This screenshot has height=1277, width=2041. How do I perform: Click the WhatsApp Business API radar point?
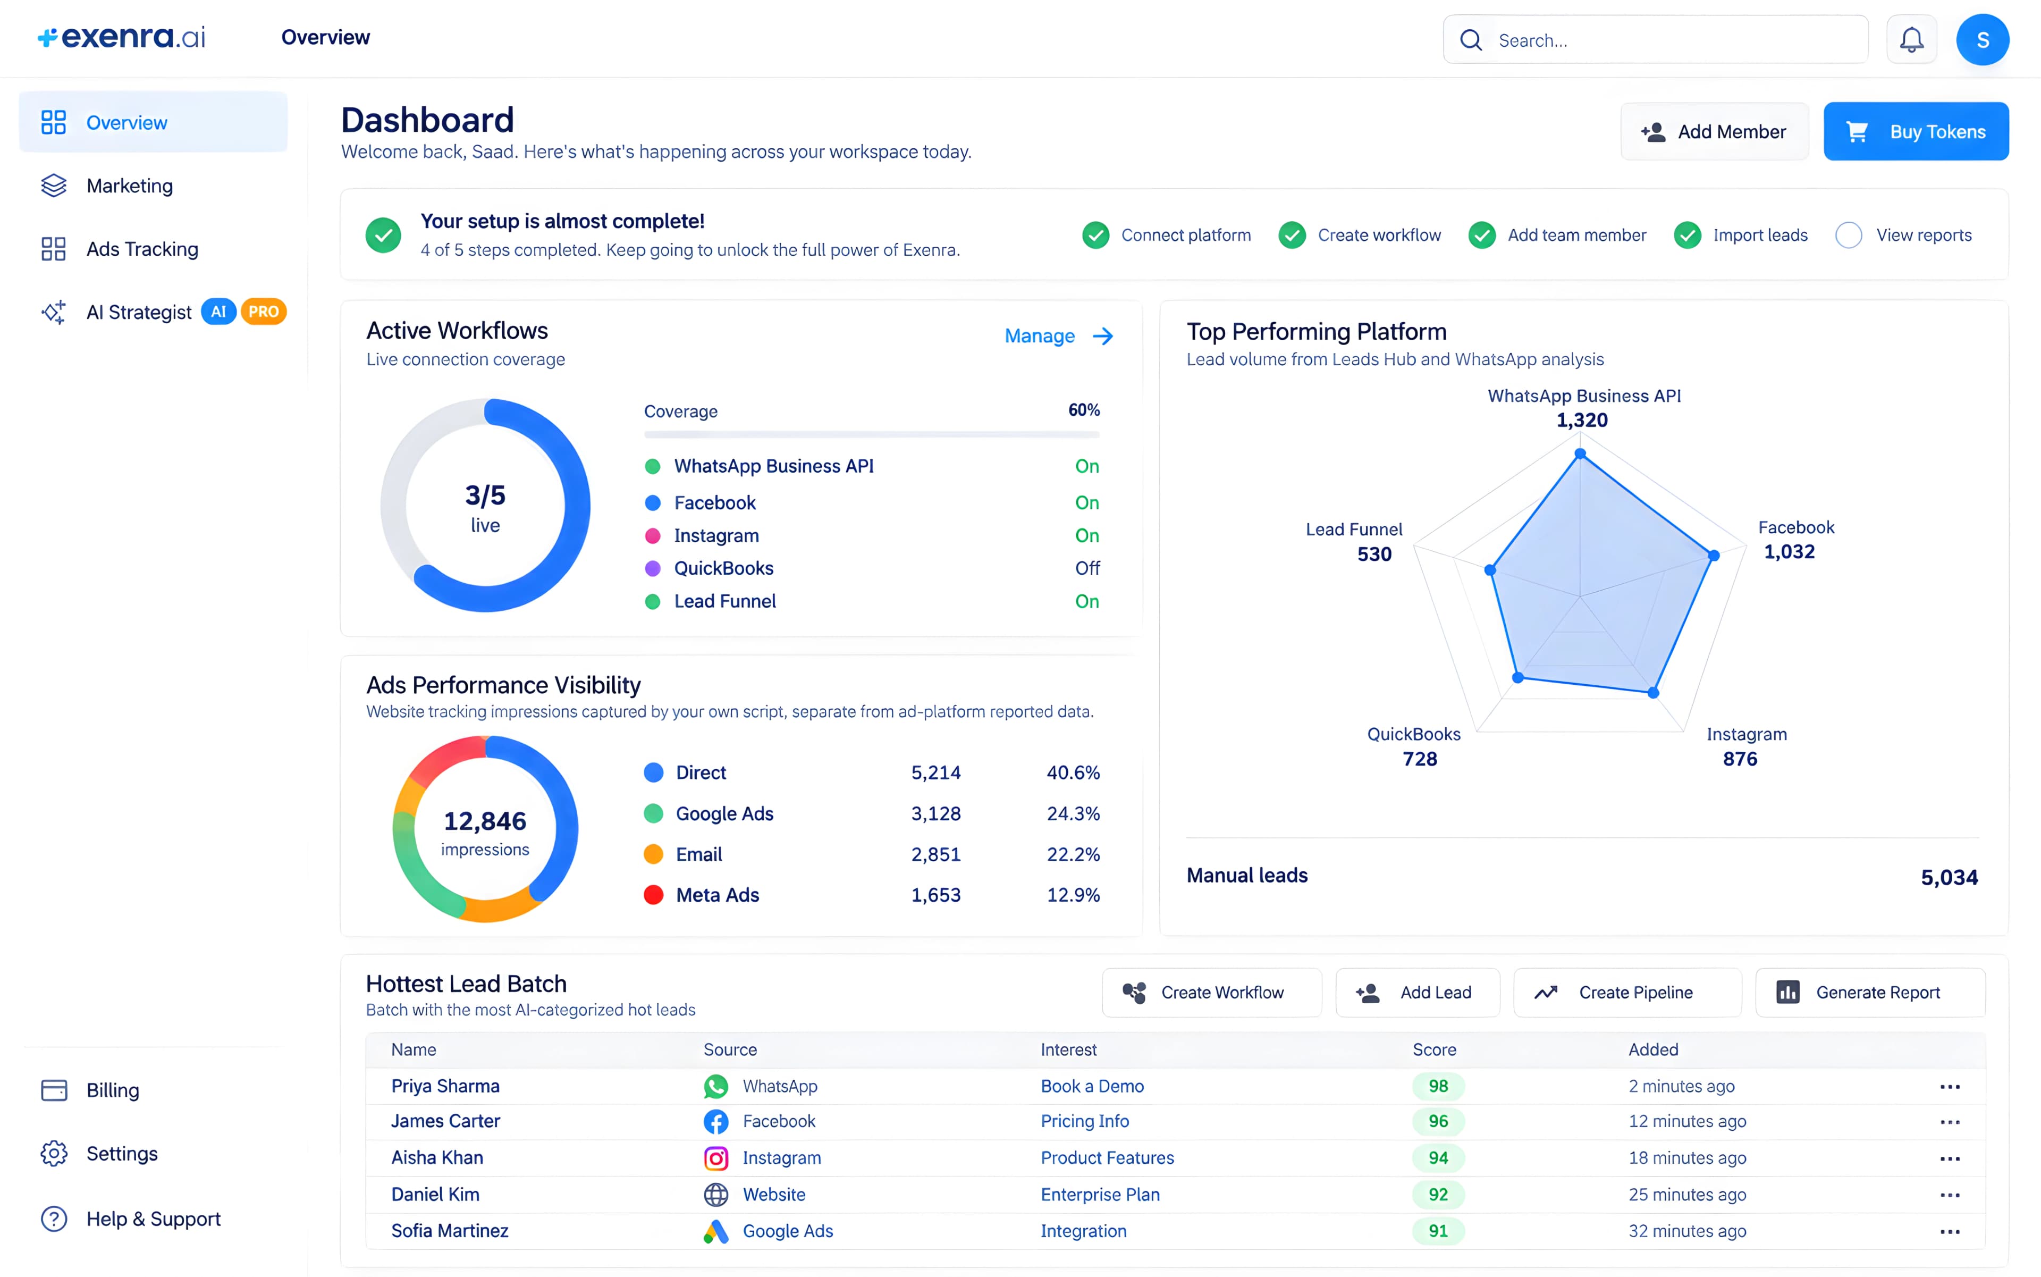(1580, 455)
